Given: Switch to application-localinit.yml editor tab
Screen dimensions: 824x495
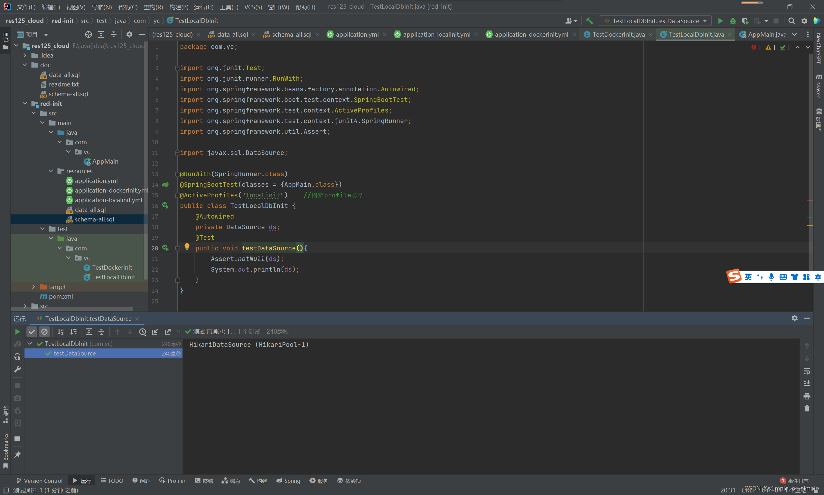Looking at the screenshot, I should click(x=436, y=34).
